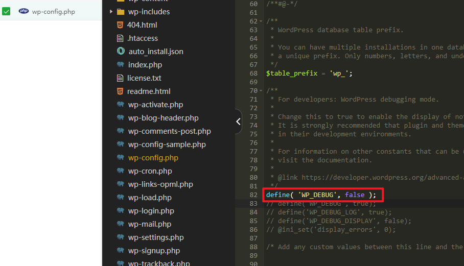Click the HTML5 icon of 404.html
The image size is (464, 266).
pos(120,25)
